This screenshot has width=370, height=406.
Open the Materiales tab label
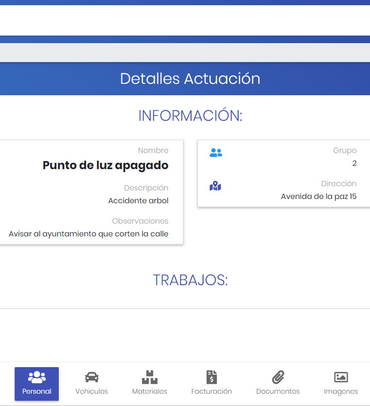(x=150, y=391)
